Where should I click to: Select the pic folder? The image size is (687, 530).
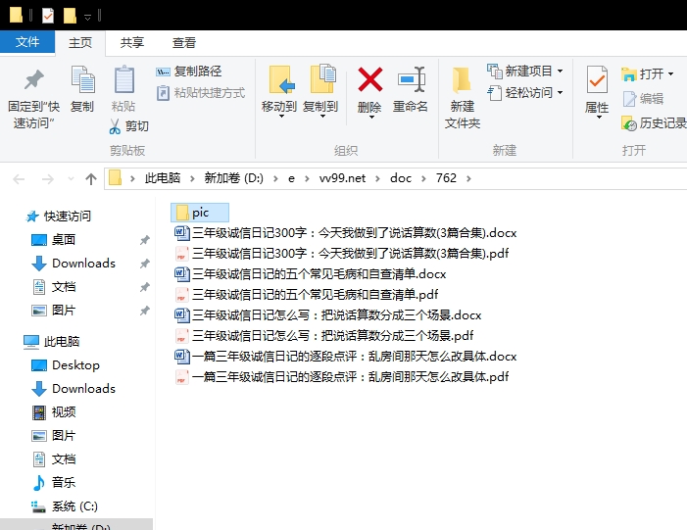(200, 213)
